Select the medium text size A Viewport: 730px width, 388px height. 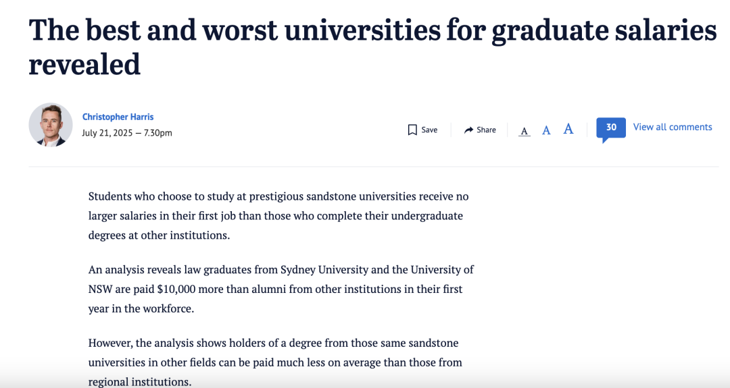point(546,130)
